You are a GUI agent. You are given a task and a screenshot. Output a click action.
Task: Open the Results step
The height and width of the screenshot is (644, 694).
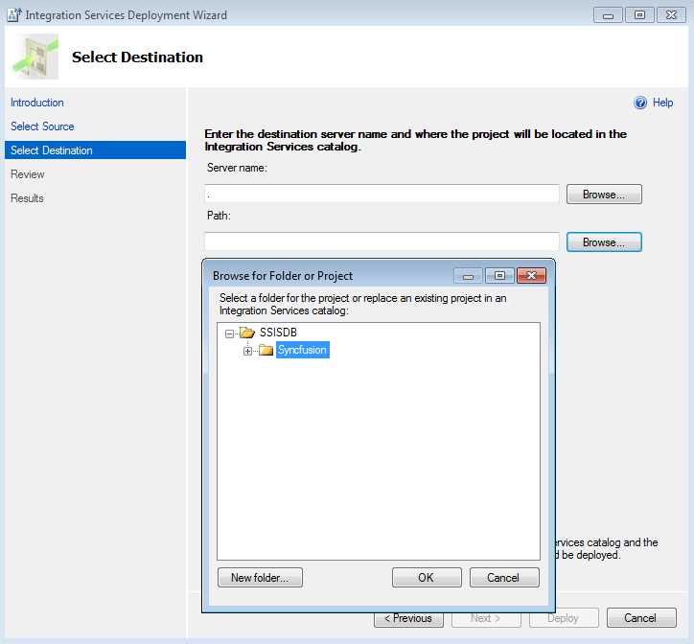(27, 198)
